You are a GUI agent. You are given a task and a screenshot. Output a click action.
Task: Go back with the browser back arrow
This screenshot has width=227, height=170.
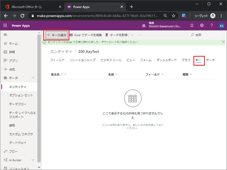tap(6, 16)
